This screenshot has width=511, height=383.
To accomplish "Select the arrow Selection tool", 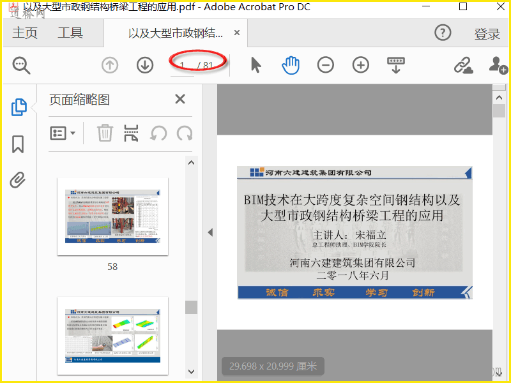I will [256, 65].
